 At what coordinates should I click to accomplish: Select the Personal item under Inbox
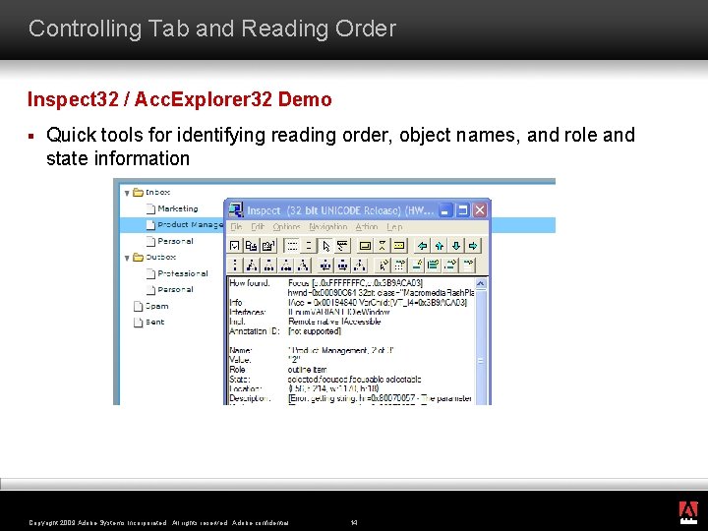click(x=170, y=241)
